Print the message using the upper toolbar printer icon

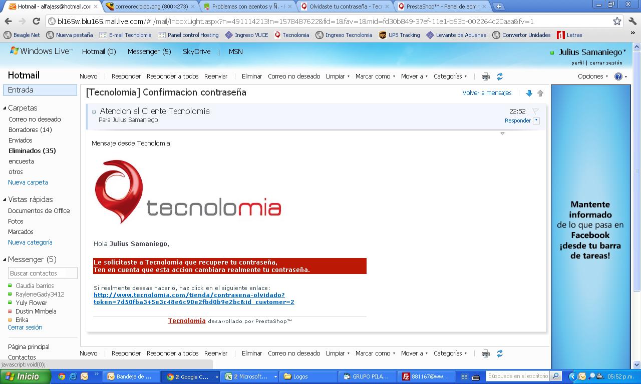click(x=485, y=76)
